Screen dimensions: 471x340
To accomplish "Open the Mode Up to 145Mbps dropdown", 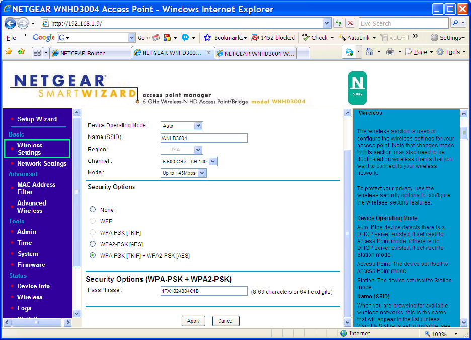I will pos(184,173).
